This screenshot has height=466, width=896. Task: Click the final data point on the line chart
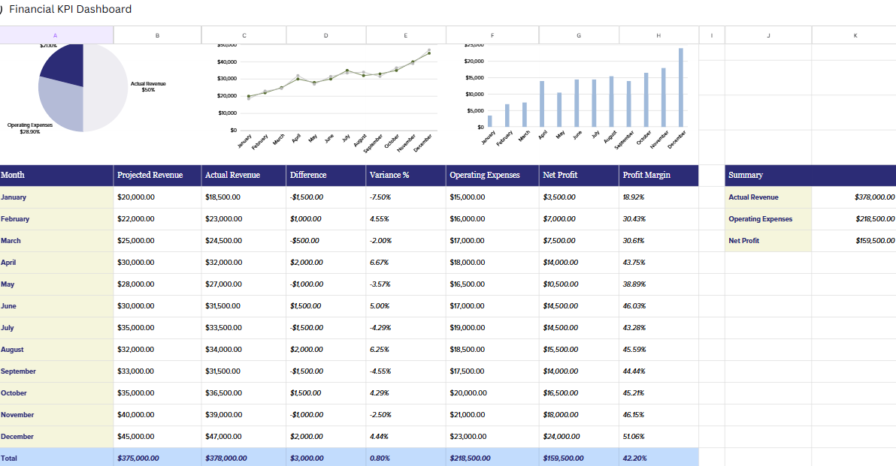point(430,53)
